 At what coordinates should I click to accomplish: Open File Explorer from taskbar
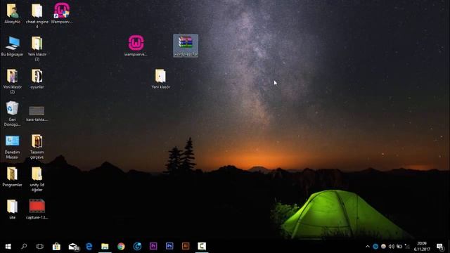click(105, 247)
